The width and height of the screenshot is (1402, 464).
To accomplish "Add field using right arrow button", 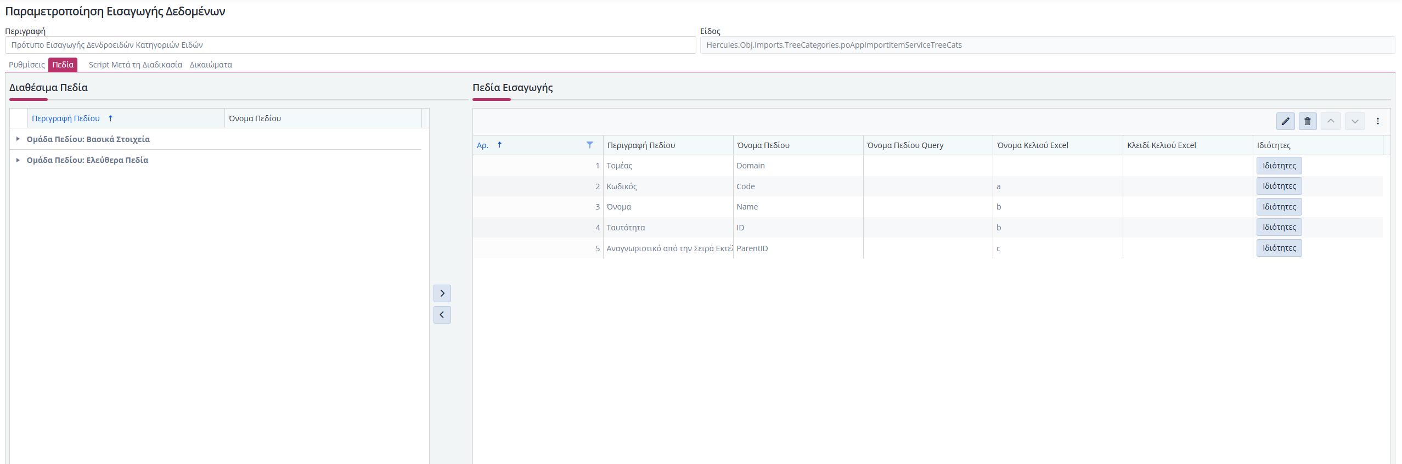I will pos(442,293).
